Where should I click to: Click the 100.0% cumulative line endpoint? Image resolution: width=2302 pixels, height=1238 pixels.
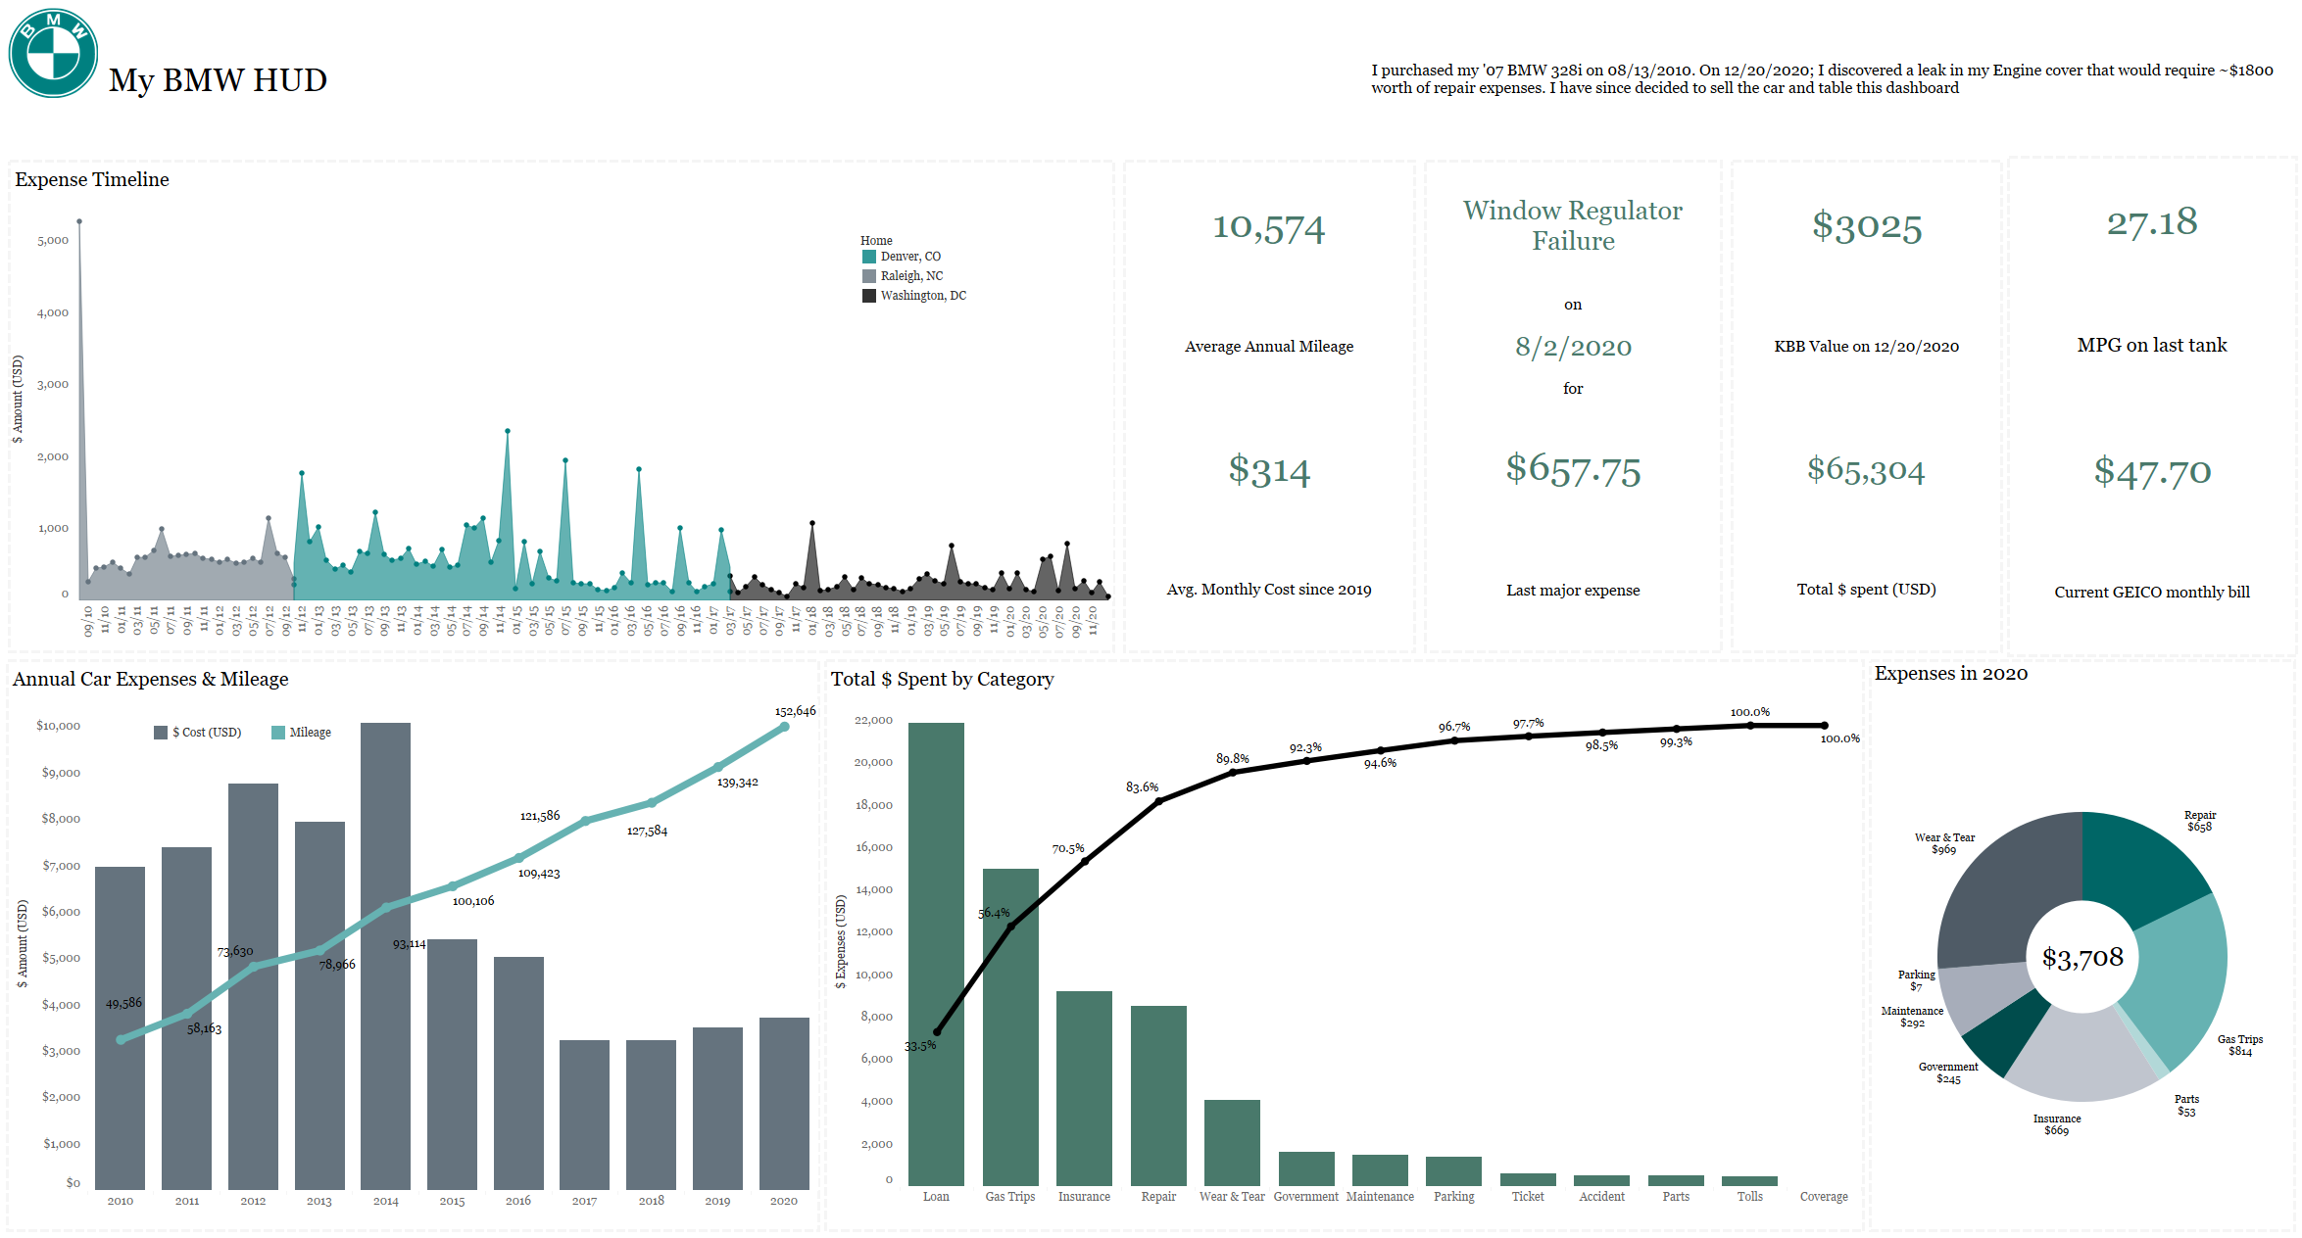tap(1824, 726)
